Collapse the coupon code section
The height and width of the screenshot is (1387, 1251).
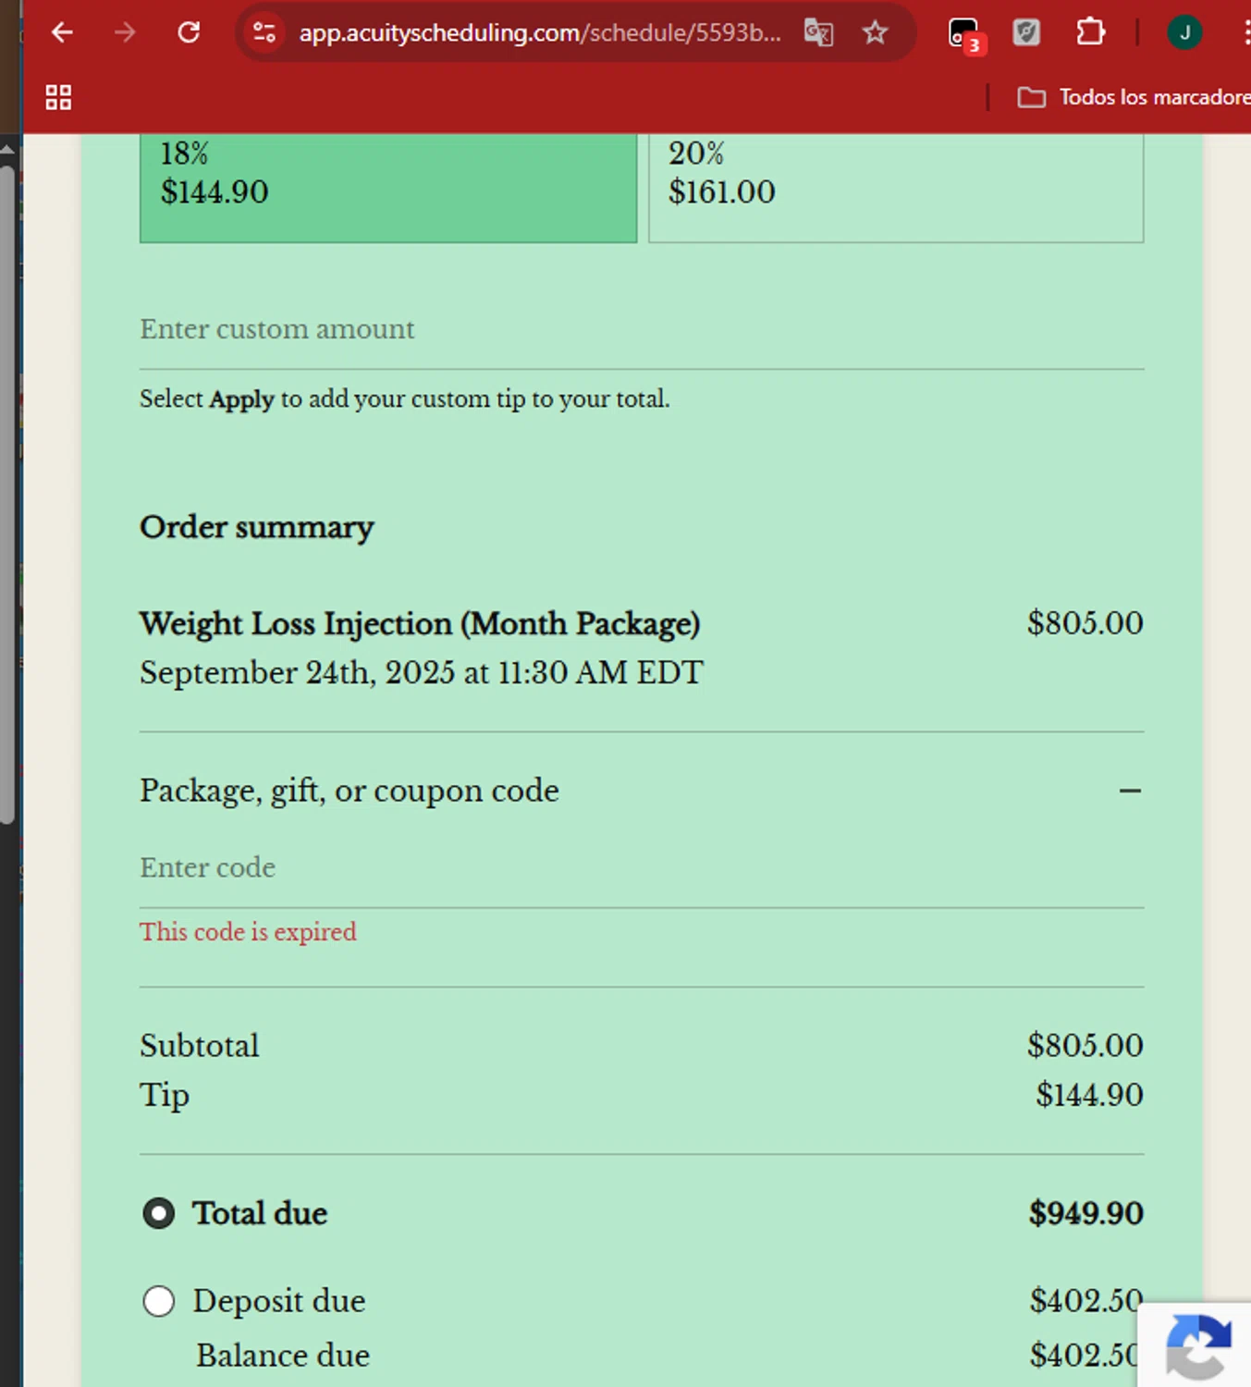[x=1130, y=791]
